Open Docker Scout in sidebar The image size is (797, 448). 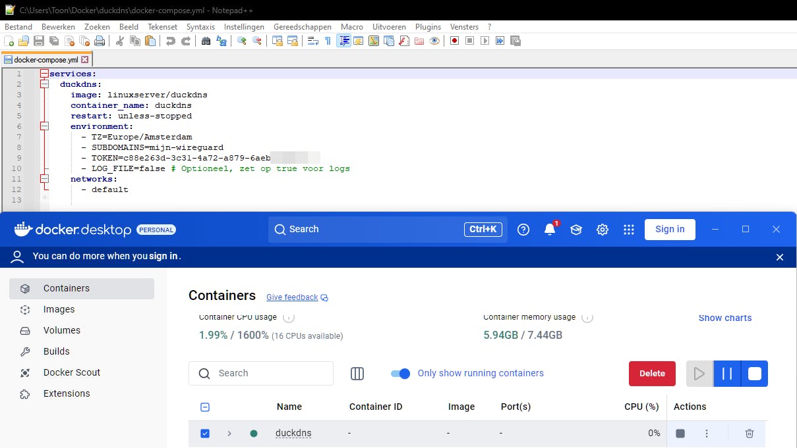(82, 372)
